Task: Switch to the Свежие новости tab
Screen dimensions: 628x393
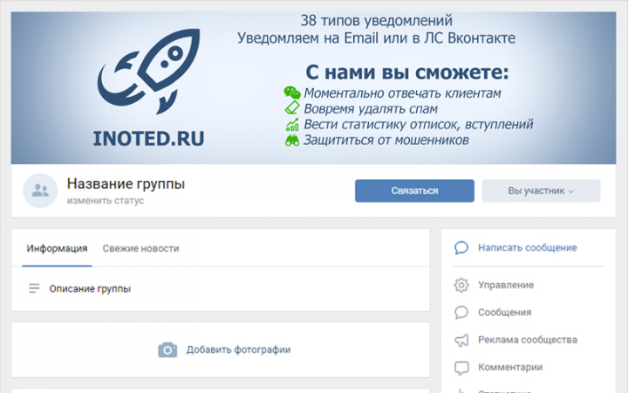Action: pyautogui.click(x=140, y=248)
